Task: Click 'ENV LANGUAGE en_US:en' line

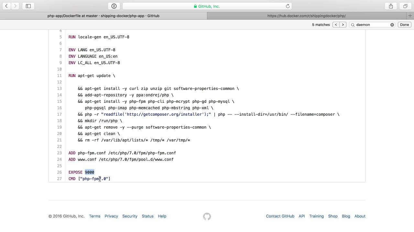Action: point(93,56)
